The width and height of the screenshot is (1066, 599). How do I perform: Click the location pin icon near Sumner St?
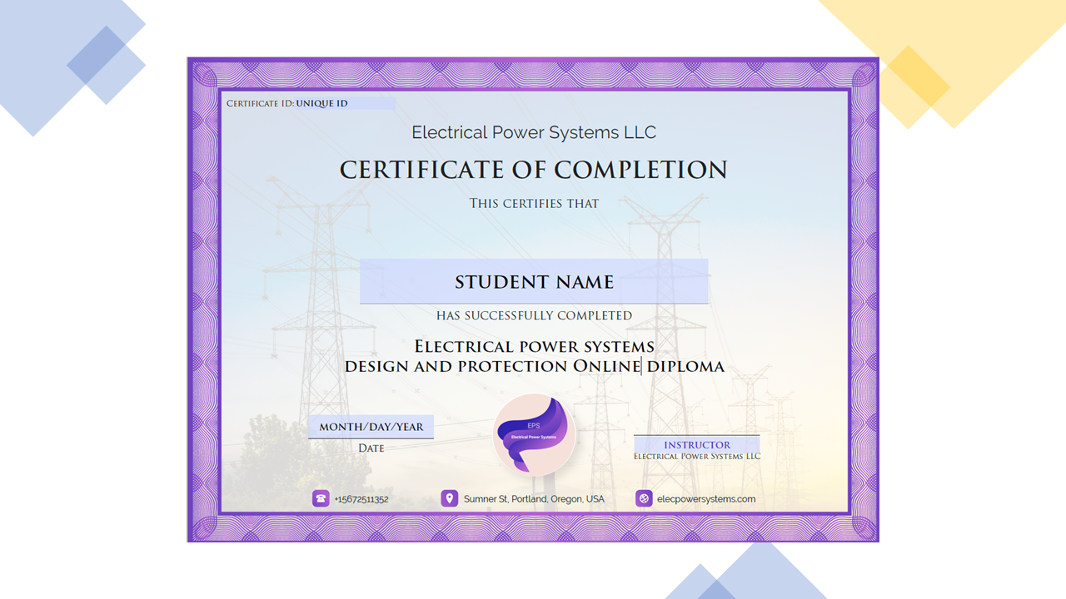click(x=450, y=498)
